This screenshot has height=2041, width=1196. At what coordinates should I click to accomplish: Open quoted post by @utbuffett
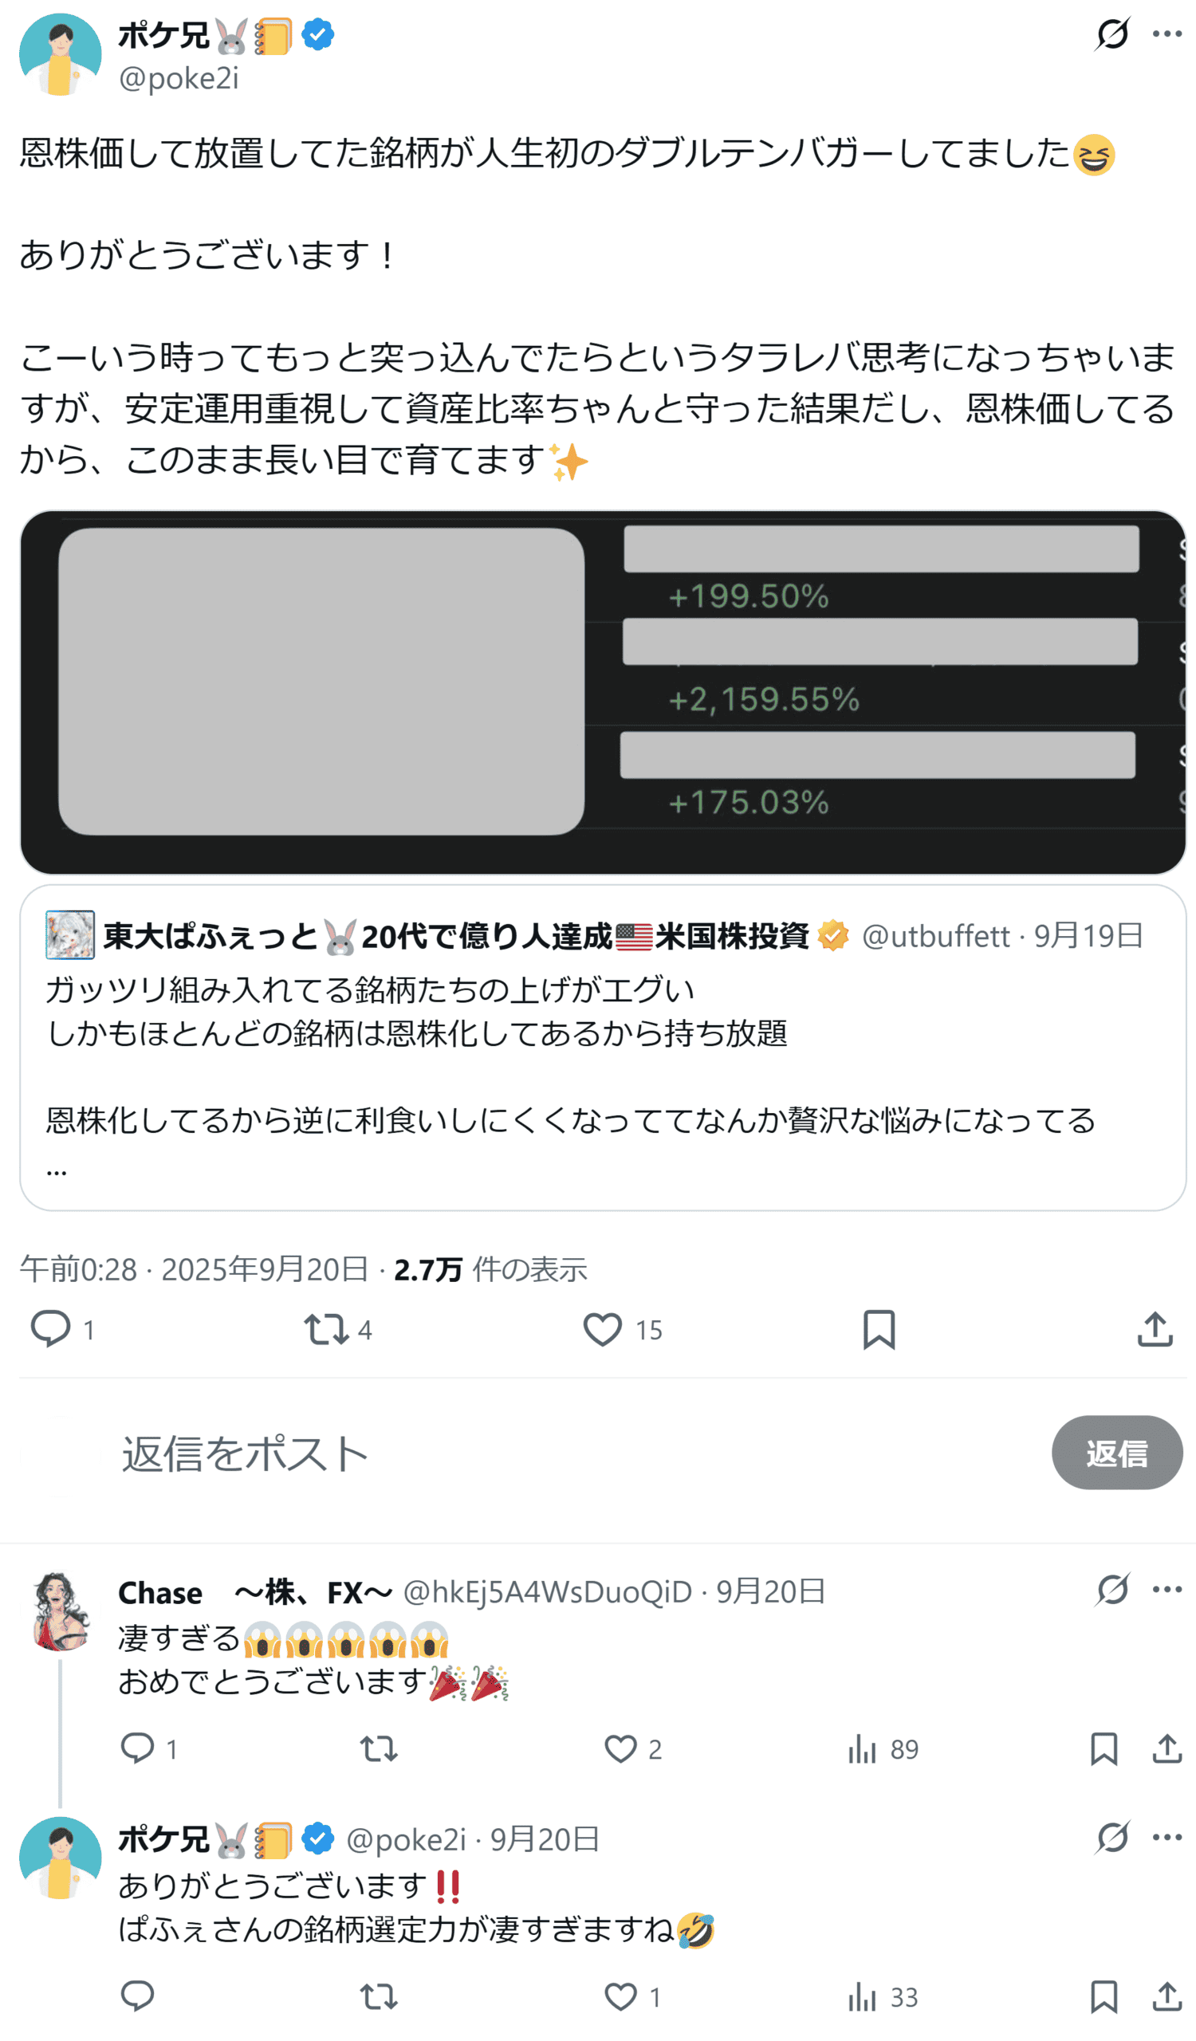point(604,1048)
